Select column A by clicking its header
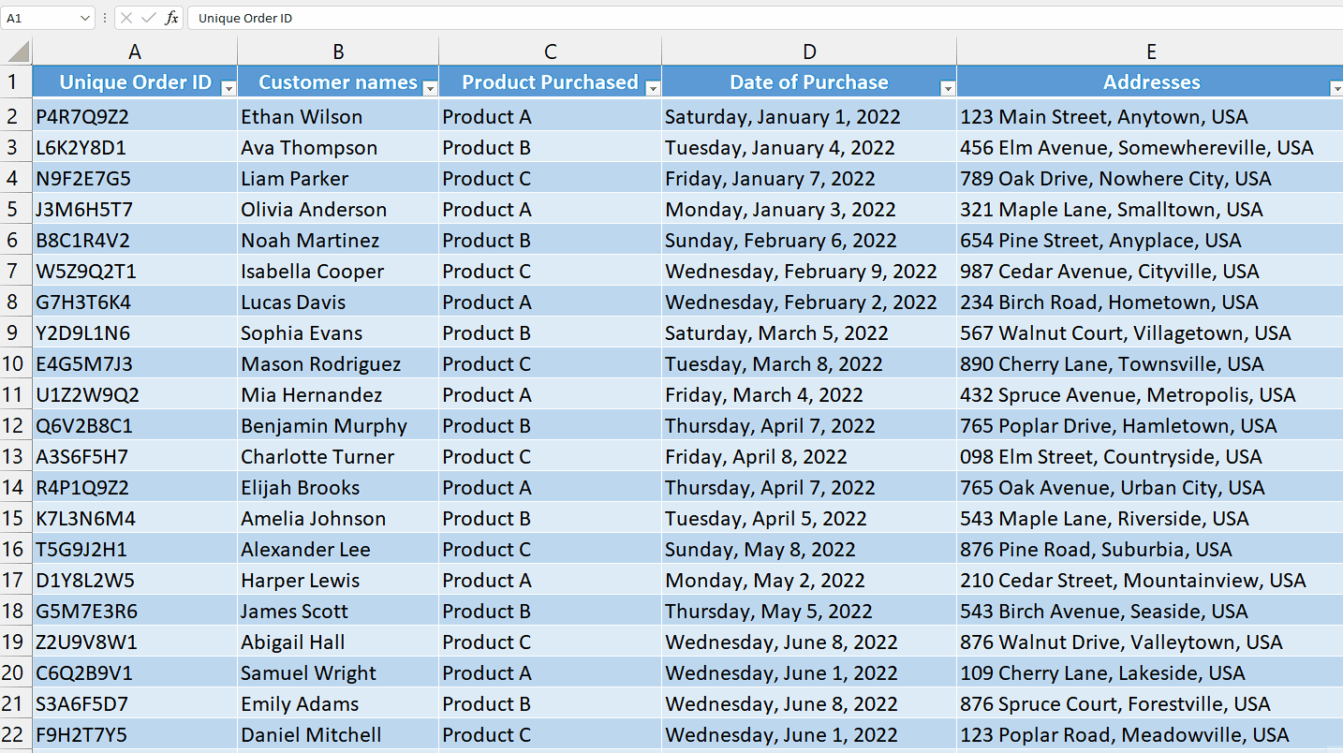 tap(135, 51)
